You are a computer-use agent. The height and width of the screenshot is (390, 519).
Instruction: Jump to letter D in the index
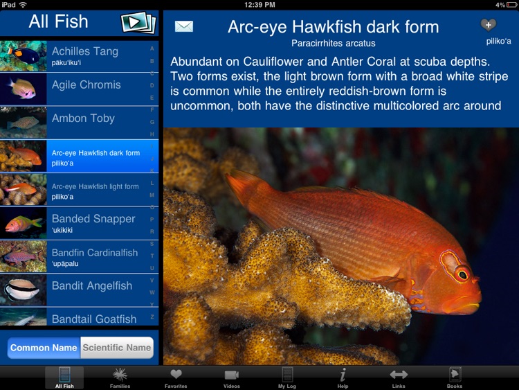coord(152,85)
